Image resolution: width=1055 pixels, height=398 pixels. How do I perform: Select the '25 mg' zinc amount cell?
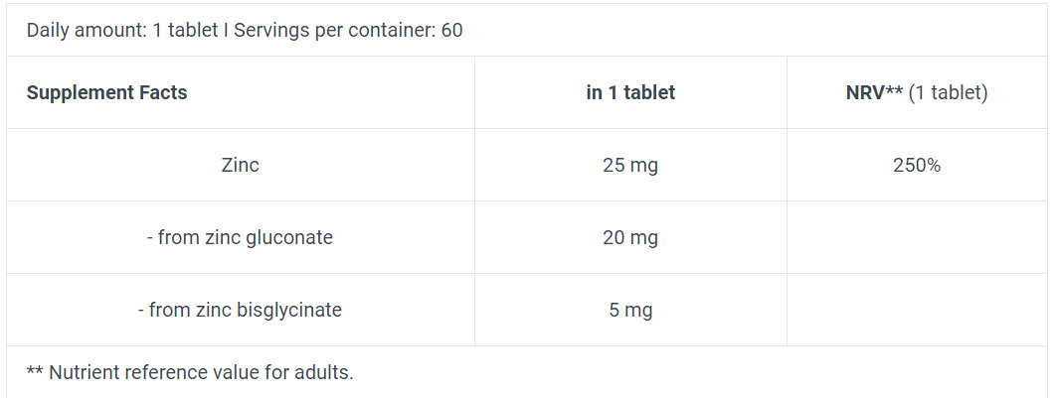tap(630, 165)
